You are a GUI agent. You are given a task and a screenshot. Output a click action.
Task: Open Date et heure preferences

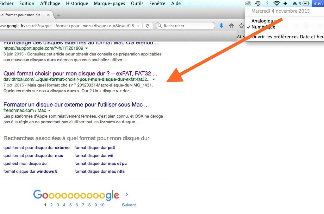click(x=287, y=37)
